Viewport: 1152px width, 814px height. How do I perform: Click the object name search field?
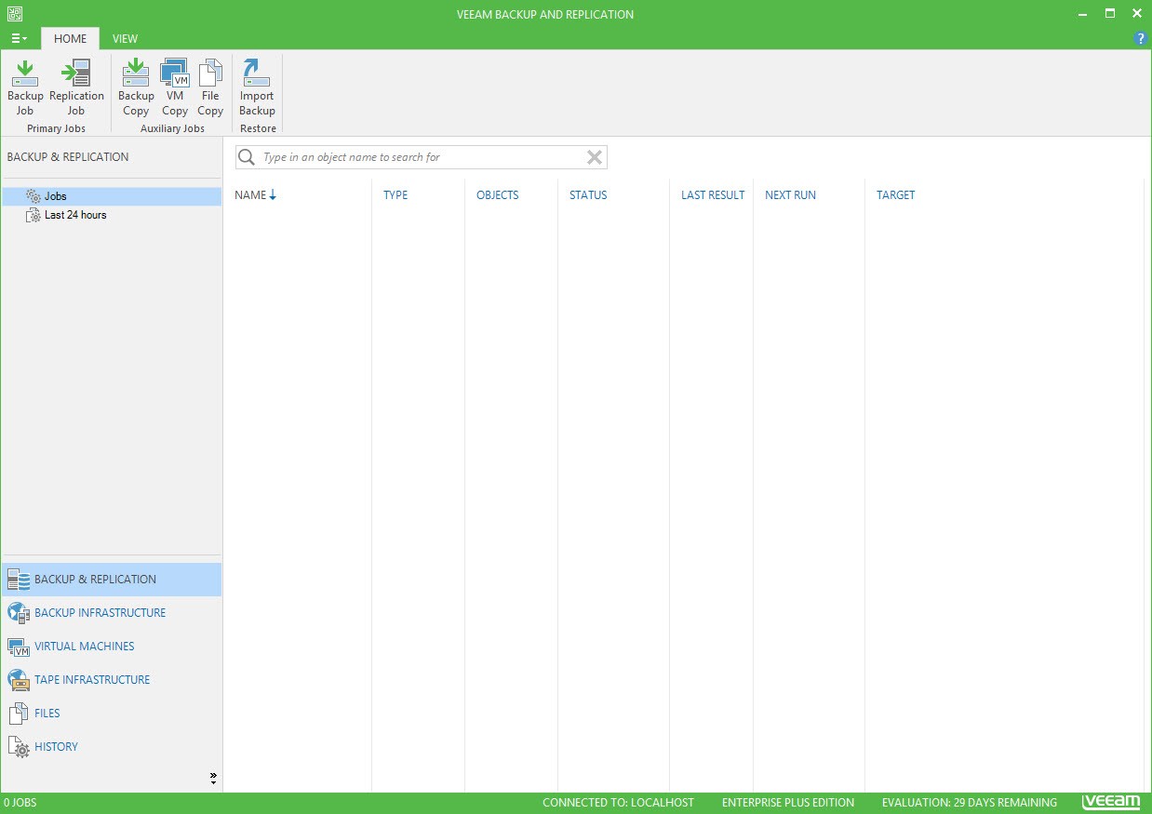tap(419, 157)
